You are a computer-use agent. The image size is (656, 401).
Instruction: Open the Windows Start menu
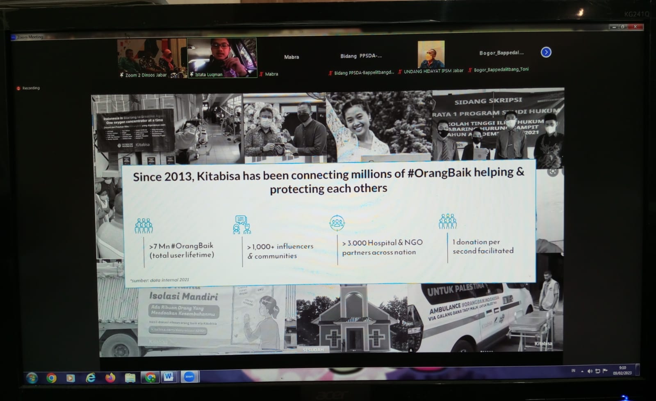32,378
